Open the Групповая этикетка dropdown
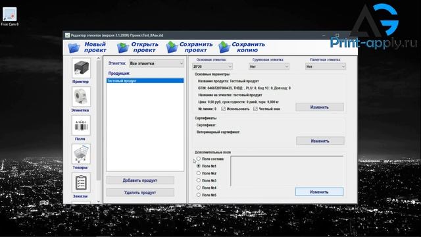The height and width of the screenshot is (237, 421). pos(269,66)
